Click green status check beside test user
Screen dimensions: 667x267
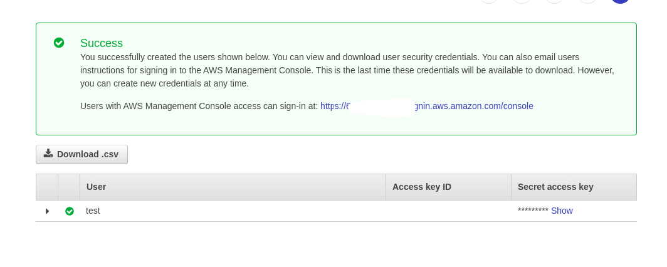point(70,211)
